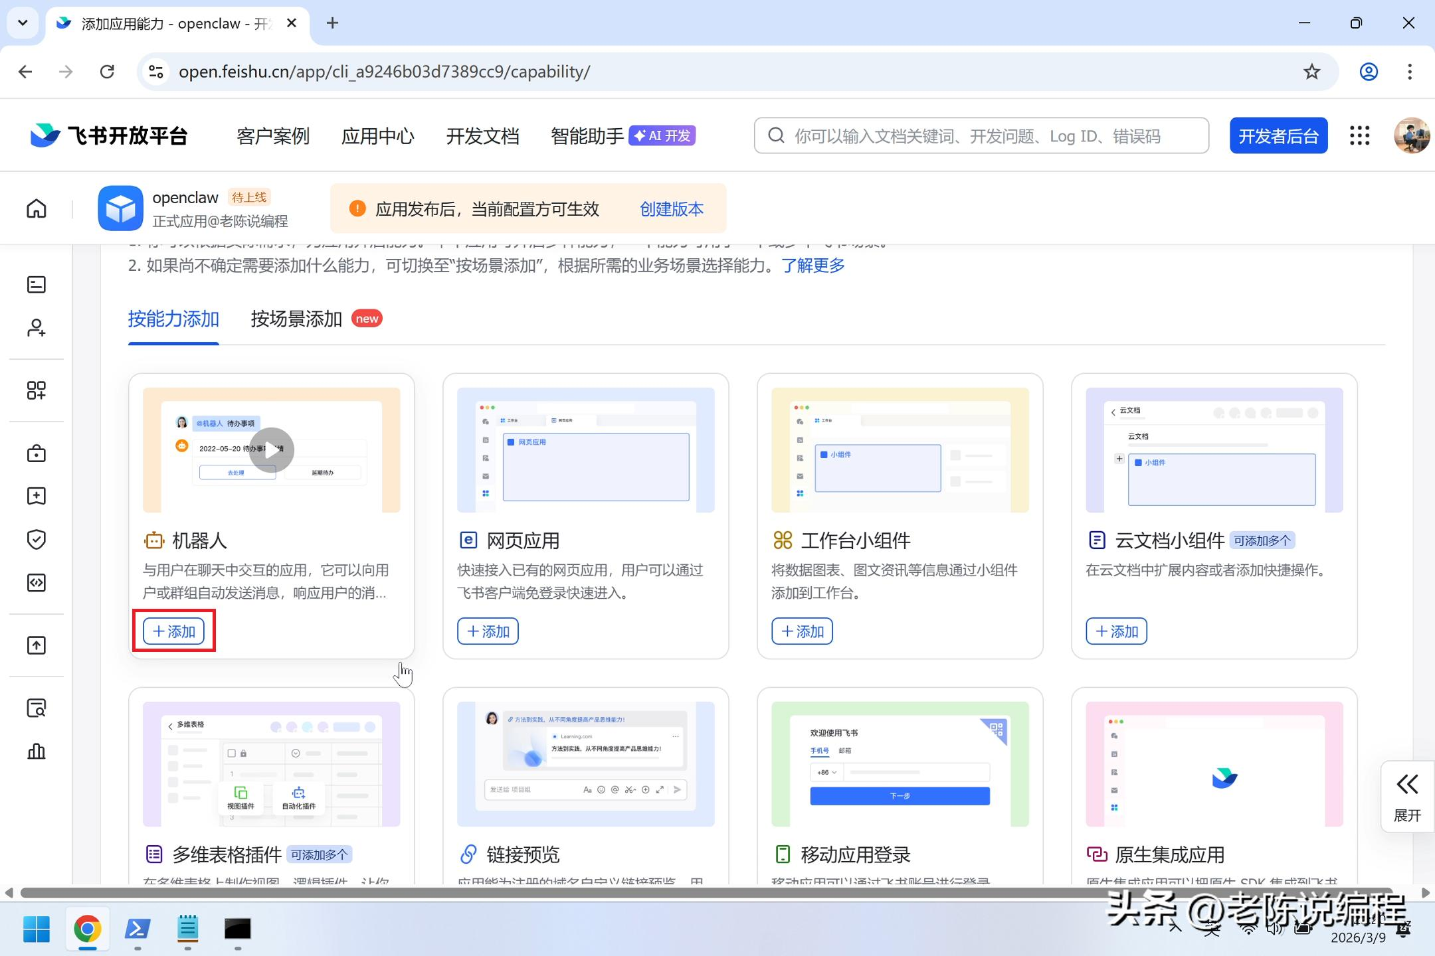This screenshot has height=956, width=1435.
Task: Click the log search icon in sidebar
Action: [37, 708]
